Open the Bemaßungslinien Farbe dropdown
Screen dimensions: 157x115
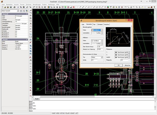97,30
